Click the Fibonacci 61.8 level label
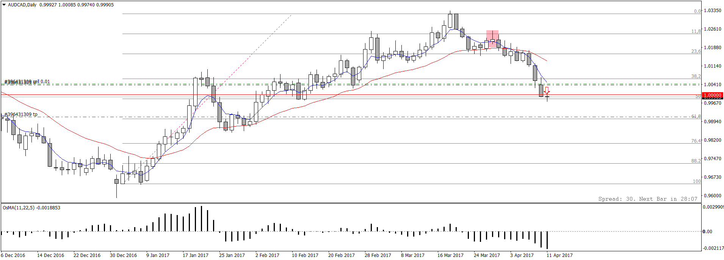Screen dimensions: 724x260 coord(696,116)
